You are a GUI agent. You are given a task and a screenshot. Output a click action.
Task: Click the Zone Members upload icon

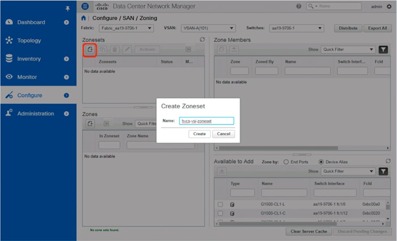pyautogui.click(x=234, y=49)
